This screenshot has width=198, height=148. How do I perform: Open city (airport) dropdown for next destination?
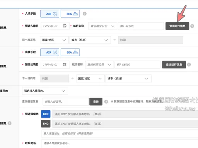(x=128, y=79)
